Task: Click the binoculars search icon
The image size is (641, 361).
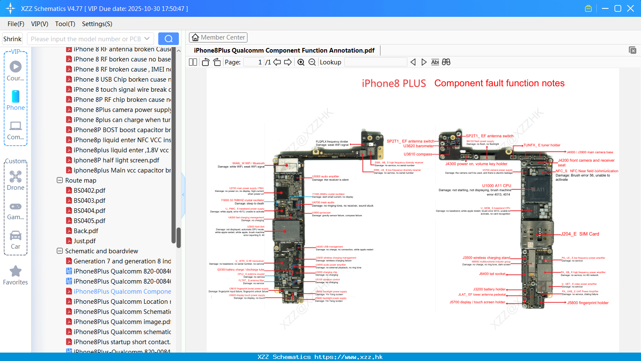Action: tap(446, 62)
